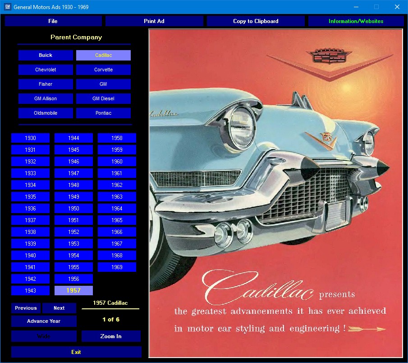
Task: Click Advance Year
Action: 44,321
